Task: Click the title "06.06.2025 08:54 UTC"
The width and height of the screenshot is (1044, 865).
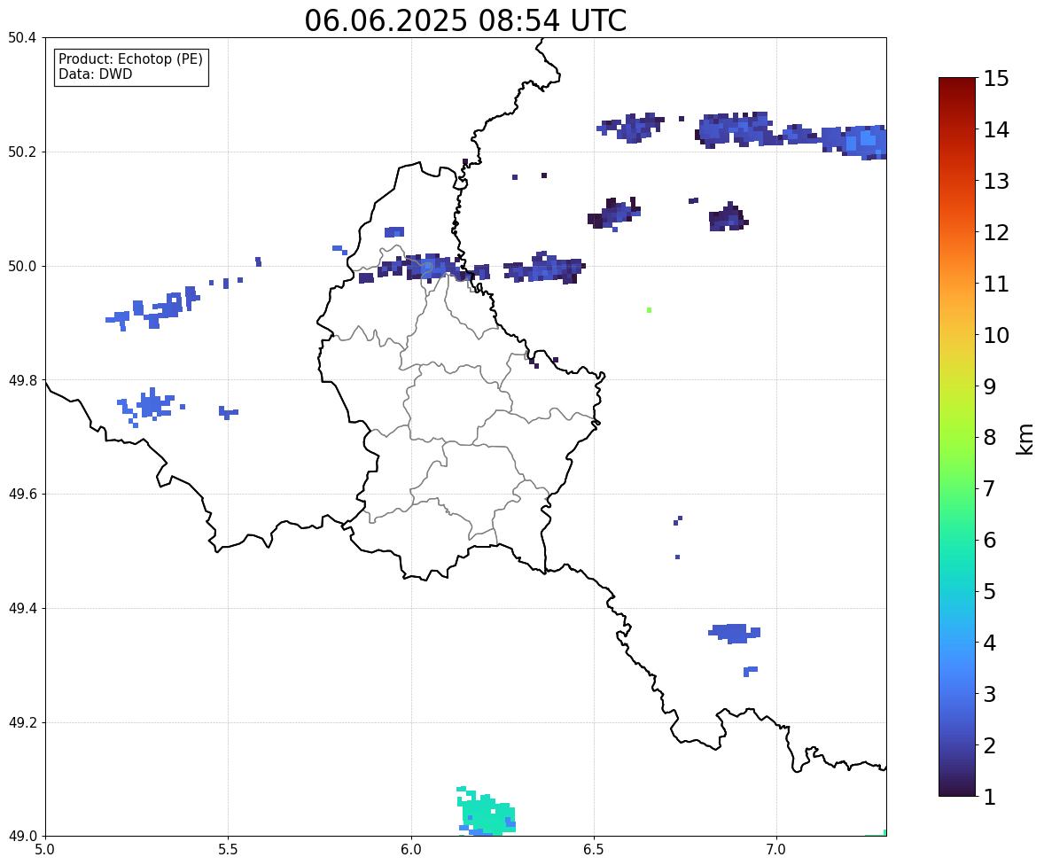Action: [x=465, y=20]
